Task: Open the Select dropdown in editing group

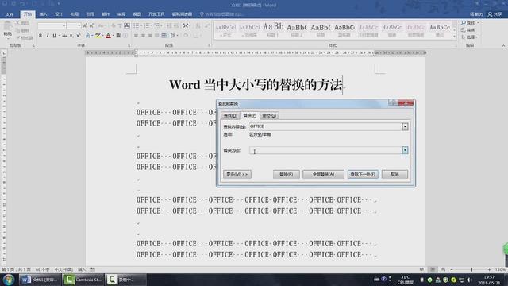Action: (469, 37)
